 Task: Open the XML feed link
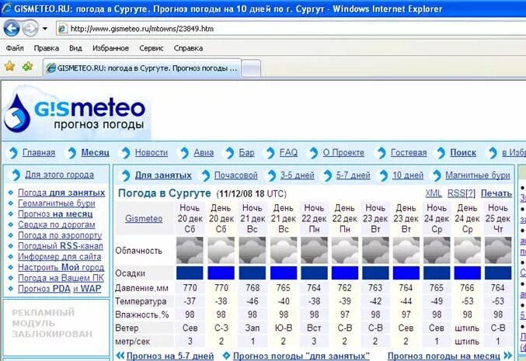point(434,193)
